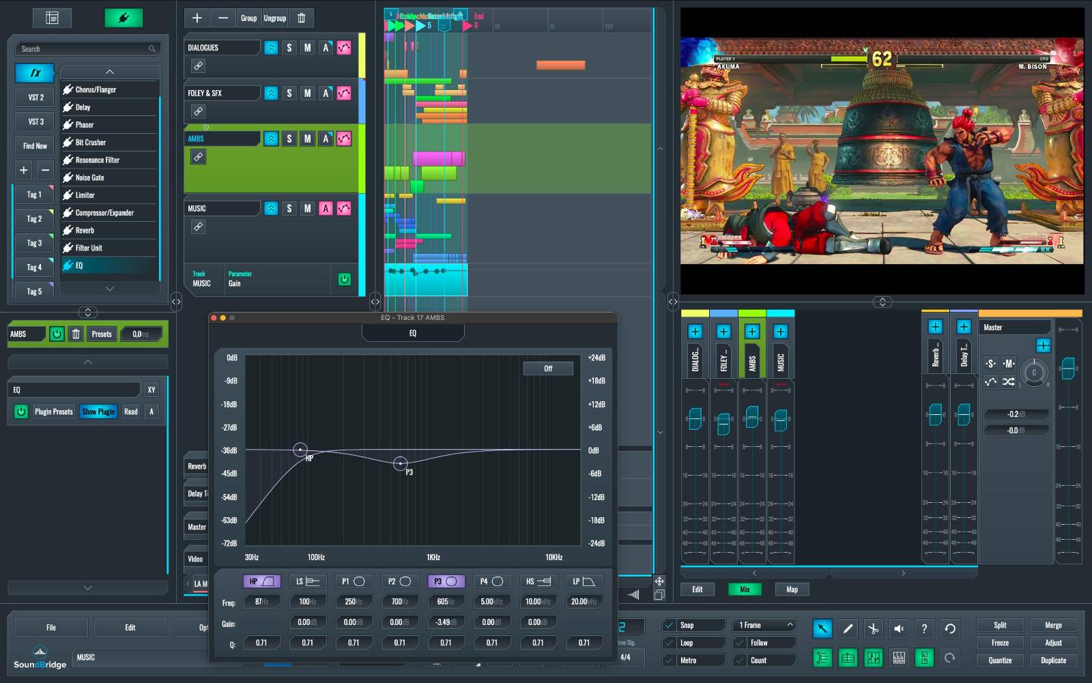The height and width of the screenshot is (683, 1092).
Task: Click the Quantize button
Action: 1000,660
